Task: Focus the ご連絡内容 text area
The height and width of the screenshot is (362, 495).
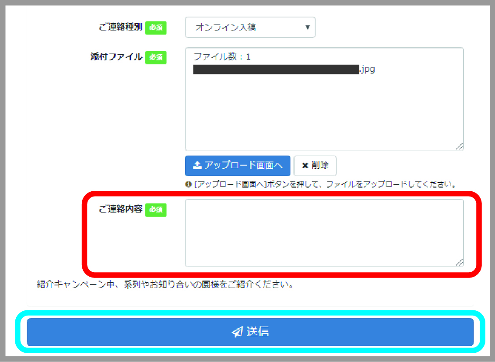Action: pos(324,233)
